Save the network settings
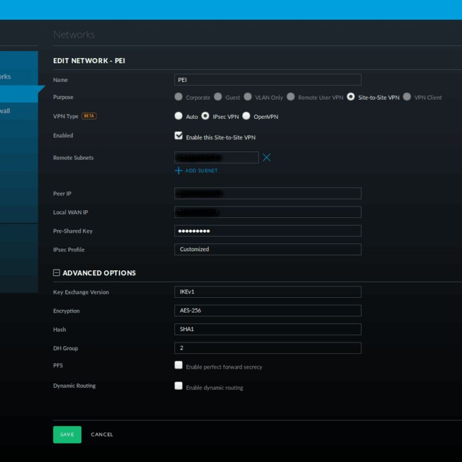Screen dimensions: 462x462 coord(67,435)
